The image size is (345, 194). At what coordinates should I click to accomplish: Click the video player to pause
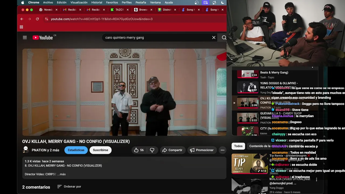(124, 92)
